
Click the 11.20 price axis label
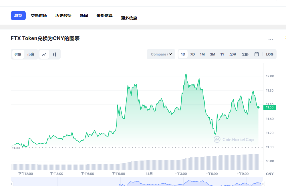pos(270,133)
